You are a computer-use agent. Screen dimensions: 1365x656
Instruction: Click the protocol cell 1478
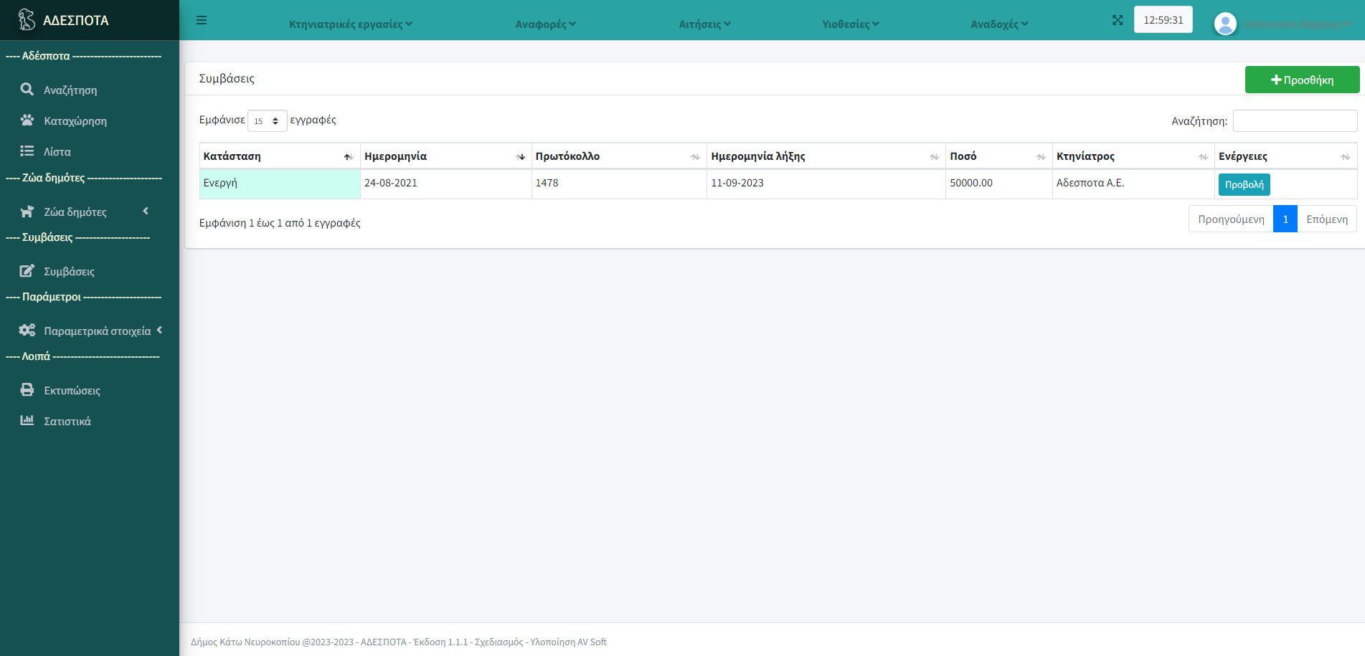coord(619,184)
